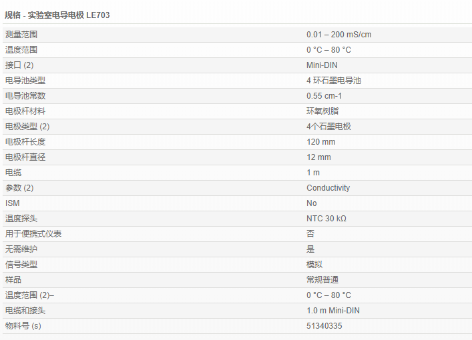Click the '1.0 m Mini-DIN' cable value
The height and width of the screenshot is (340, 472).
click(334, 311)
